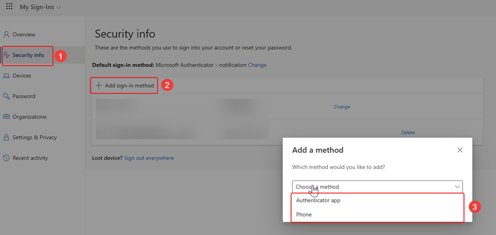Screen dimensions: 496x235
Task: Click the Password key icon
Action: [6, 96]
